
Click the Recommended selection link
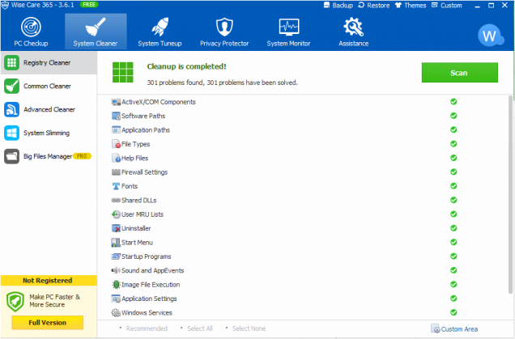pyautogui.click(x=147, y=328)
